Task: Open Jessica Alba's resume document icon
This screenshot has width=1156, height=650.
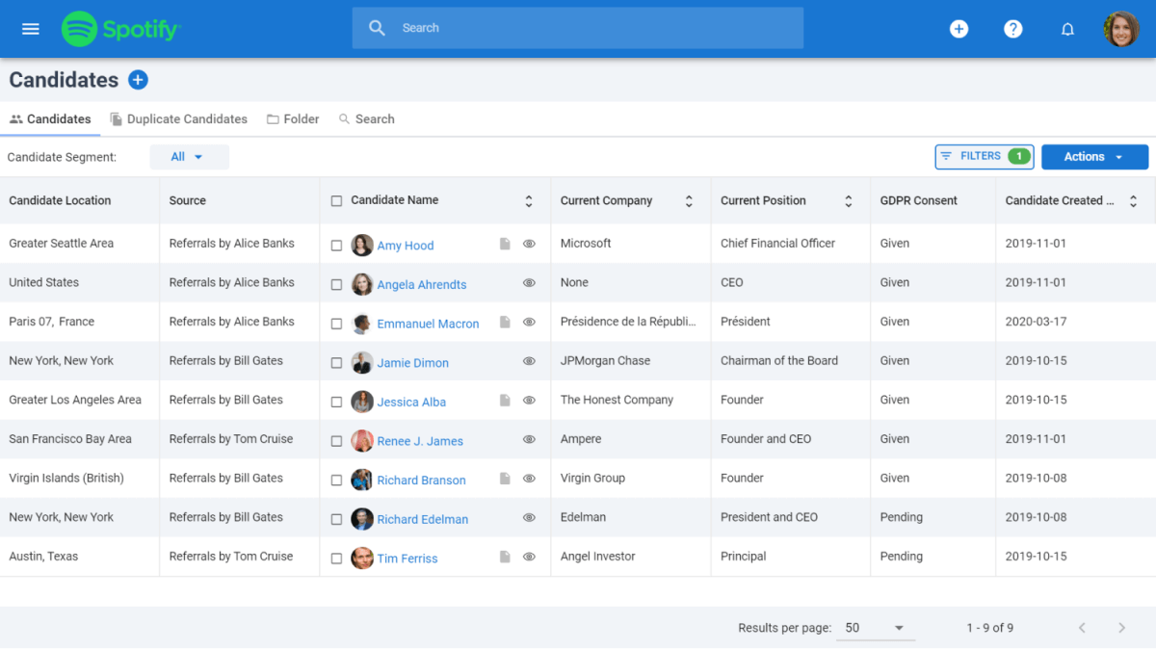Action: point(505,402)
